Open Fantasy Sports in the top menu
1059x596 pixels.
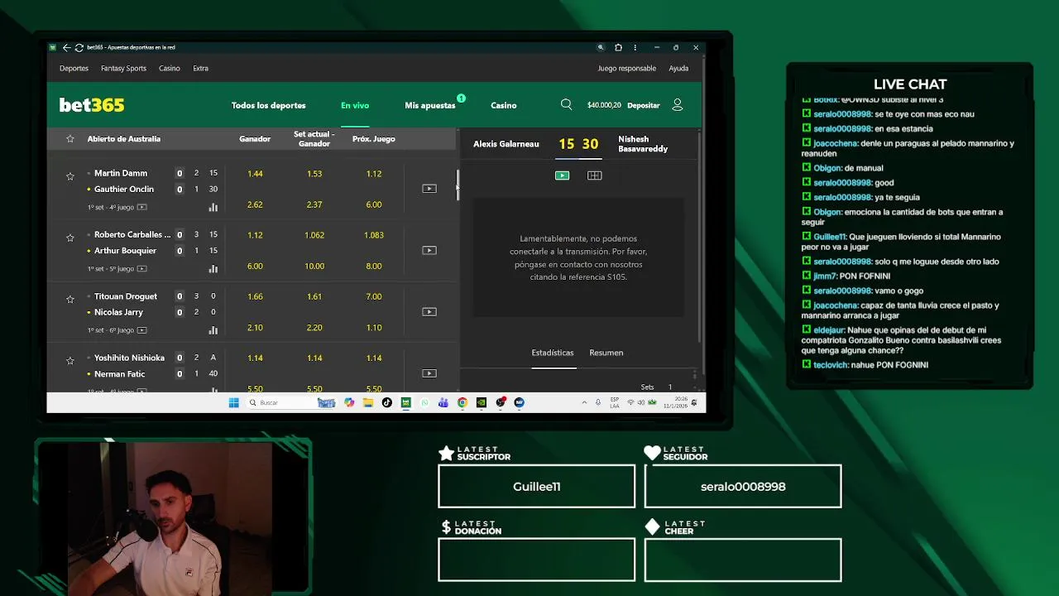(x=123, y=69)
